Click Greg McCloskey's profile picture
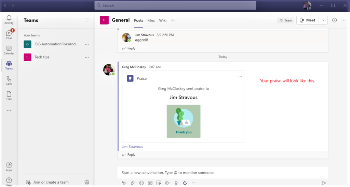Viewport: 350px width, 187px height. (x=109, y=70)
